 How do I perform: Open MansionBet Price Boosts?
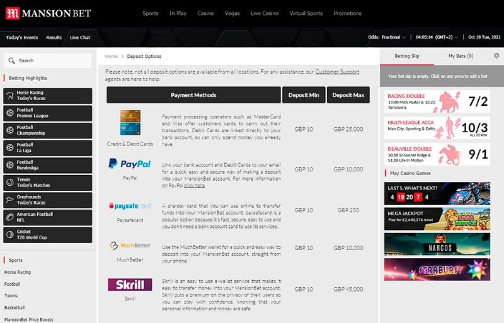tap(28, 319)
